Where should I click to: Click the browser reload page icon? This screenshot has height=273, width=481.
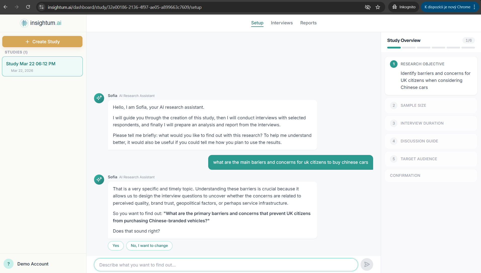(x=28, y=7)
